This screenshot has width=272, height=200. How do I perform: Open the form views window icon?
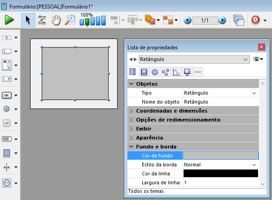pyautogui.click(x=238, y=20)
